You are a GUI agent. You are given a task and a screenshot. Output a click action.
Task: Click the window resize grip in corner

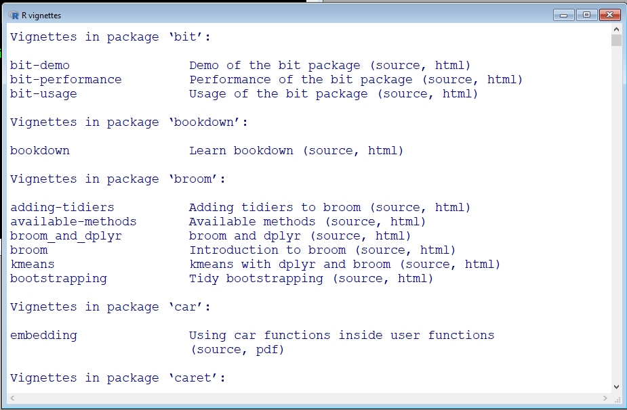coord(617,398)
